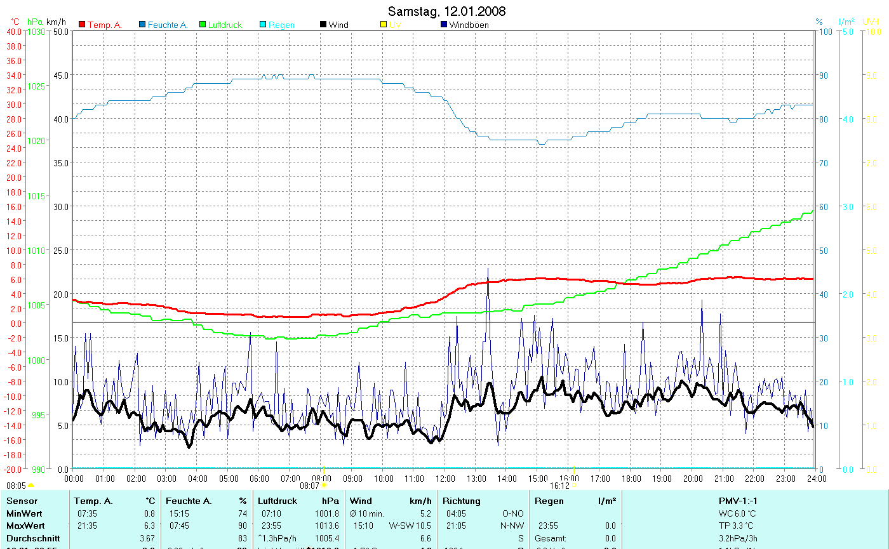Click the red Temp. A. legend square

click(x=82, y=25)
